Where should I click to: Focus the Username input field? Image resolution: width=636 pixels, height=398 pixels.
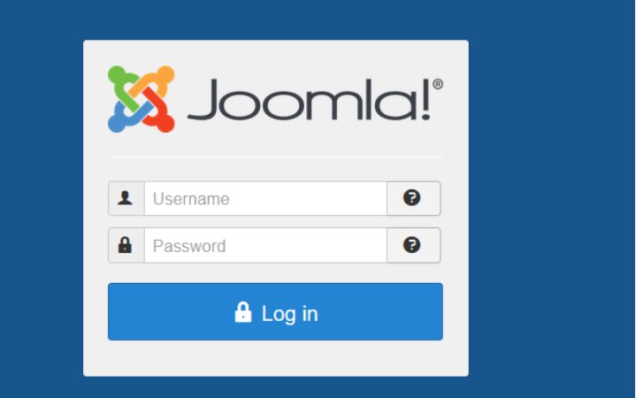[x=265, y=198]
